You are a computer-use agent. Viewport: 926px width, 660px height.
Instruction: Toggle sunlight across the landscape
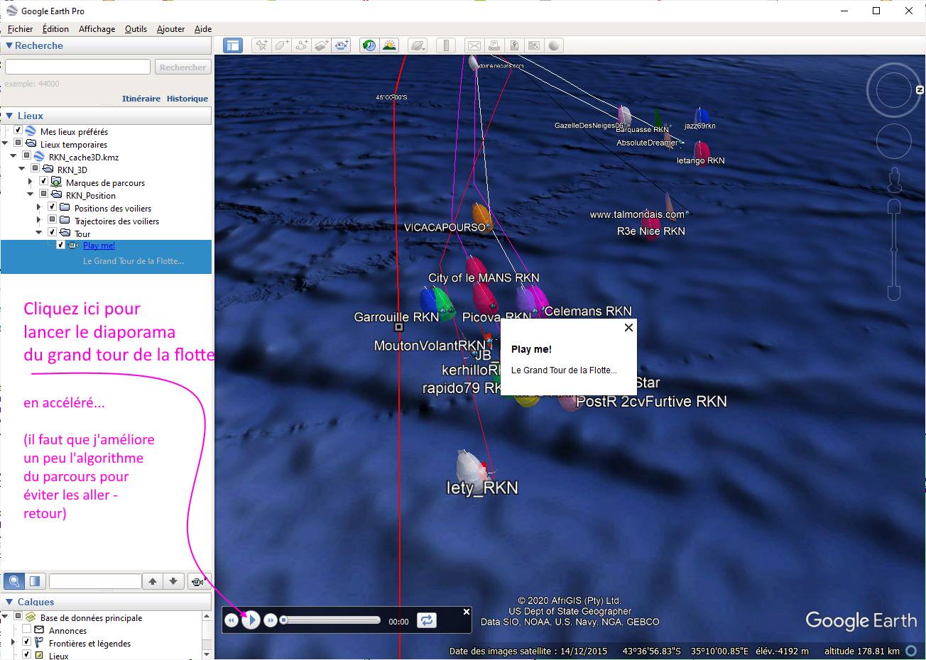pos(389,45)
